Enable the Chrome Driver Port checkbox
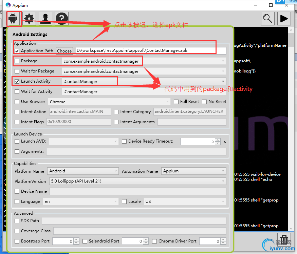 154,241
